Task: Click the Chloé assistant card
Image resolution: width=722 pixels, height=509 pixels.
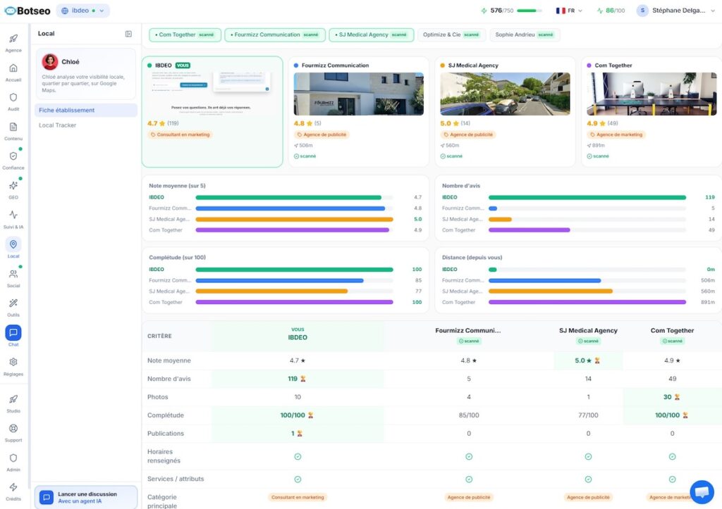Action: point(86,73)
